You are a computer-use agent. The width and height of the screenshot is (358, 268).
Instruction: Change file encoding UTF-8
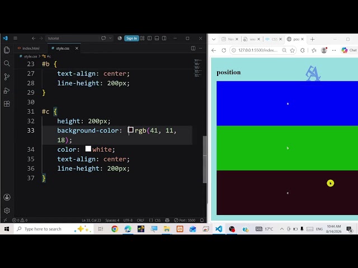tap(128, 220)
